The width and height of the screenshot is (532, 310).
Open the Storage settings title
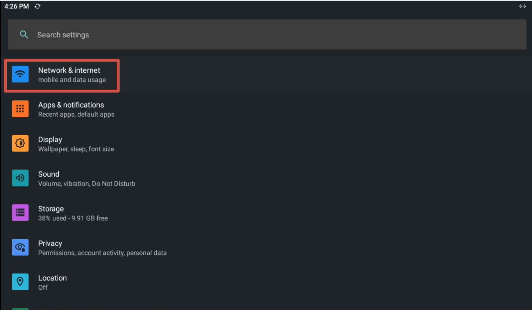[x=51, y=209]
